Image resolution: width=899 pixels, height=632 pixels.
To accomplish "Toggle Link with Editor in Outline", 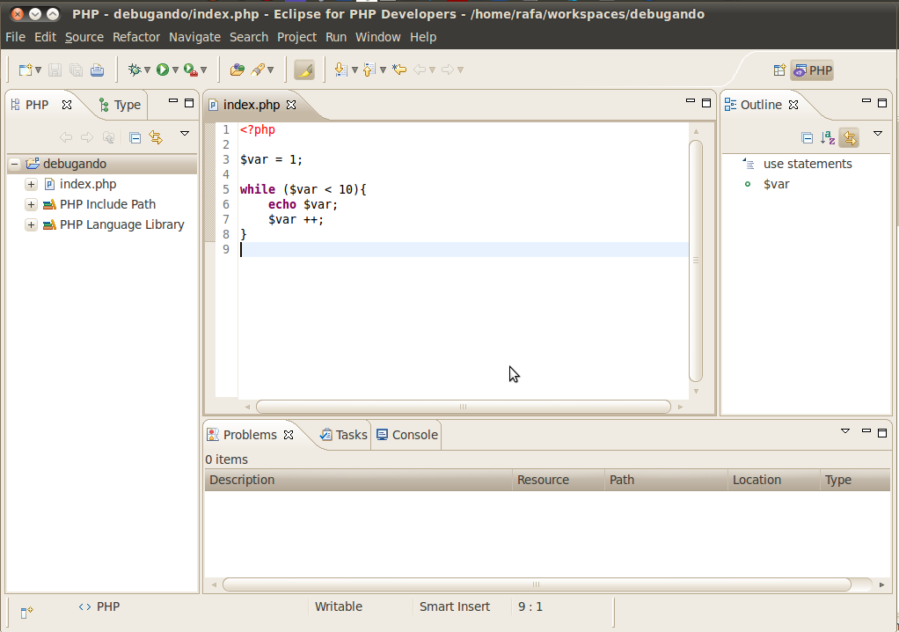I will tap(849, 137).
